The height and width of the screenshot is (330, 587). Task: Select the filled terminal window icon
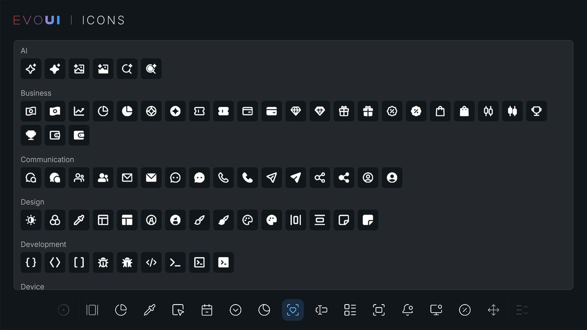(223, 263)
